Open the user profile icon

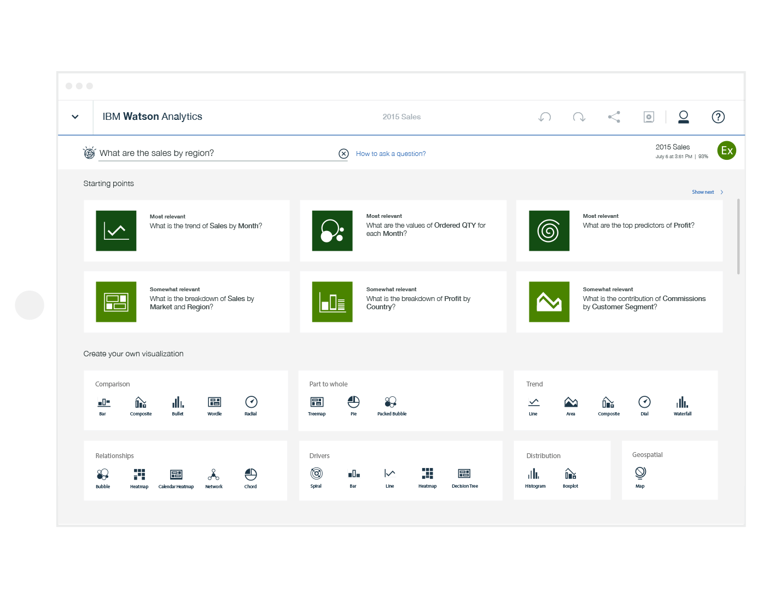pyautogui.click(x=683, y=117)
